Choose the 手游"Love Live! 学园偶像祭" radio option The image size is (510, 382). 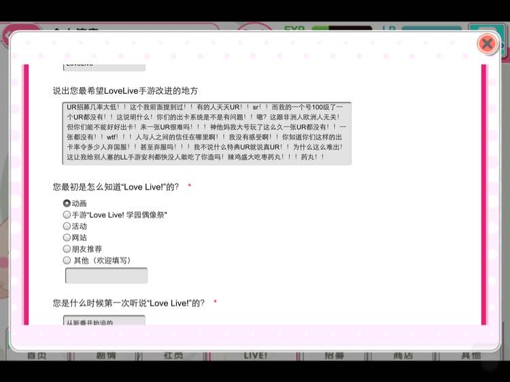pyautogui.click(x=67, y=215)
